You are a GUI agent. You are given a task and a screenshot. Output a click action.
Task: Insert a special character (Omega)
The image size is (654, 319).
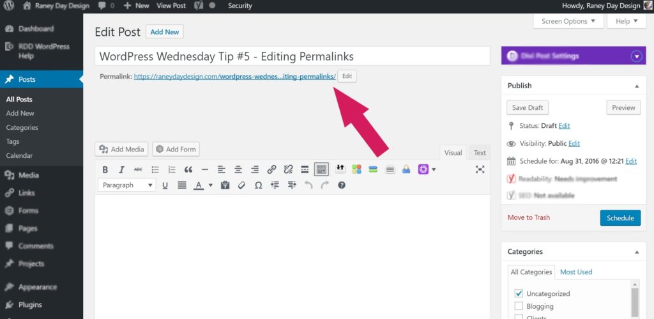pos(258,185)
